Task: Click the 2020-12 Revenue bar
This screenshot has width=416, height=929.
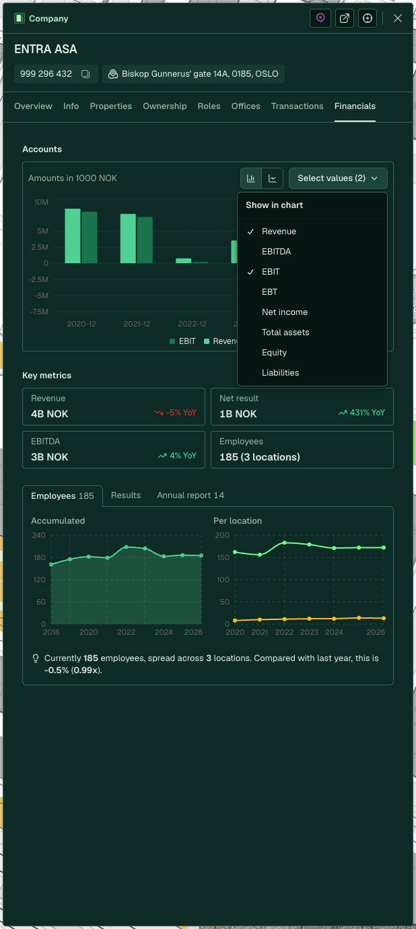Action: [73, 236]
